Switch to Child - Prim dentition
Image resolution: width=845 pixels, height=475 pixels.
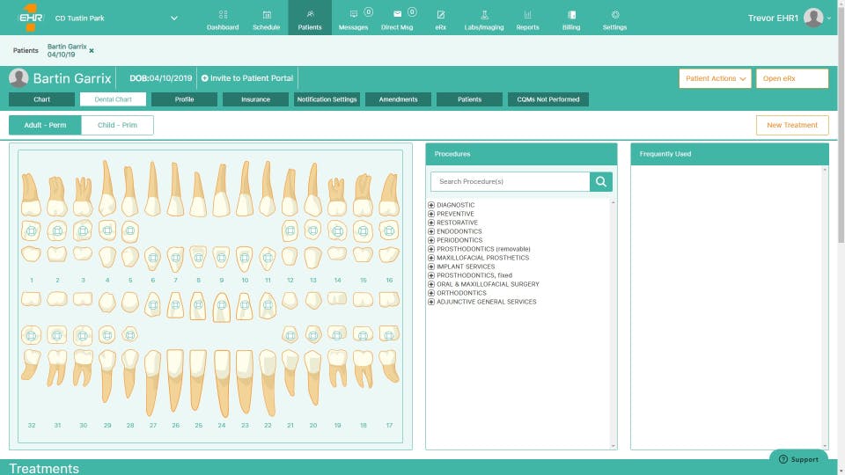coord(117,125)
